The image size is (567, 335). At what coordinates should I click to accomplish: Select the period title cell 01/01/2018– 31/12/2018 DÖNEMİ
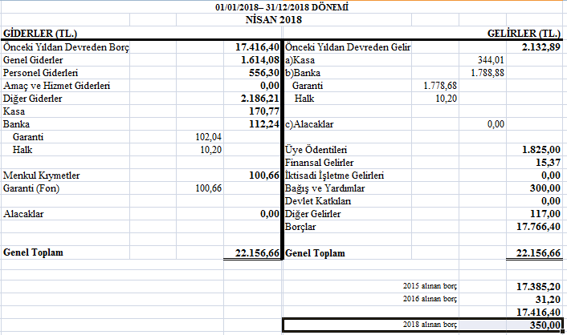click(x=282, y=7)
